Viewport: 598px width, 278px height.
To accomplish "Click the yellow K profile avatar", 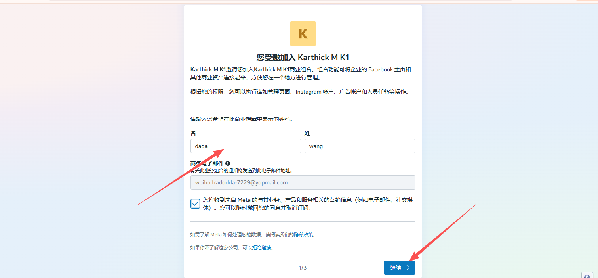I will [x=303, y=34].
